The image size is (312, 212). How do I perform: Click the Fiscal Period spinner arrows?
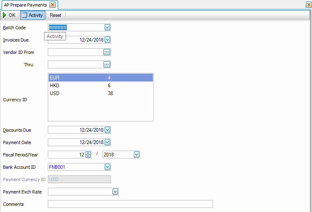tap(88, 155)
